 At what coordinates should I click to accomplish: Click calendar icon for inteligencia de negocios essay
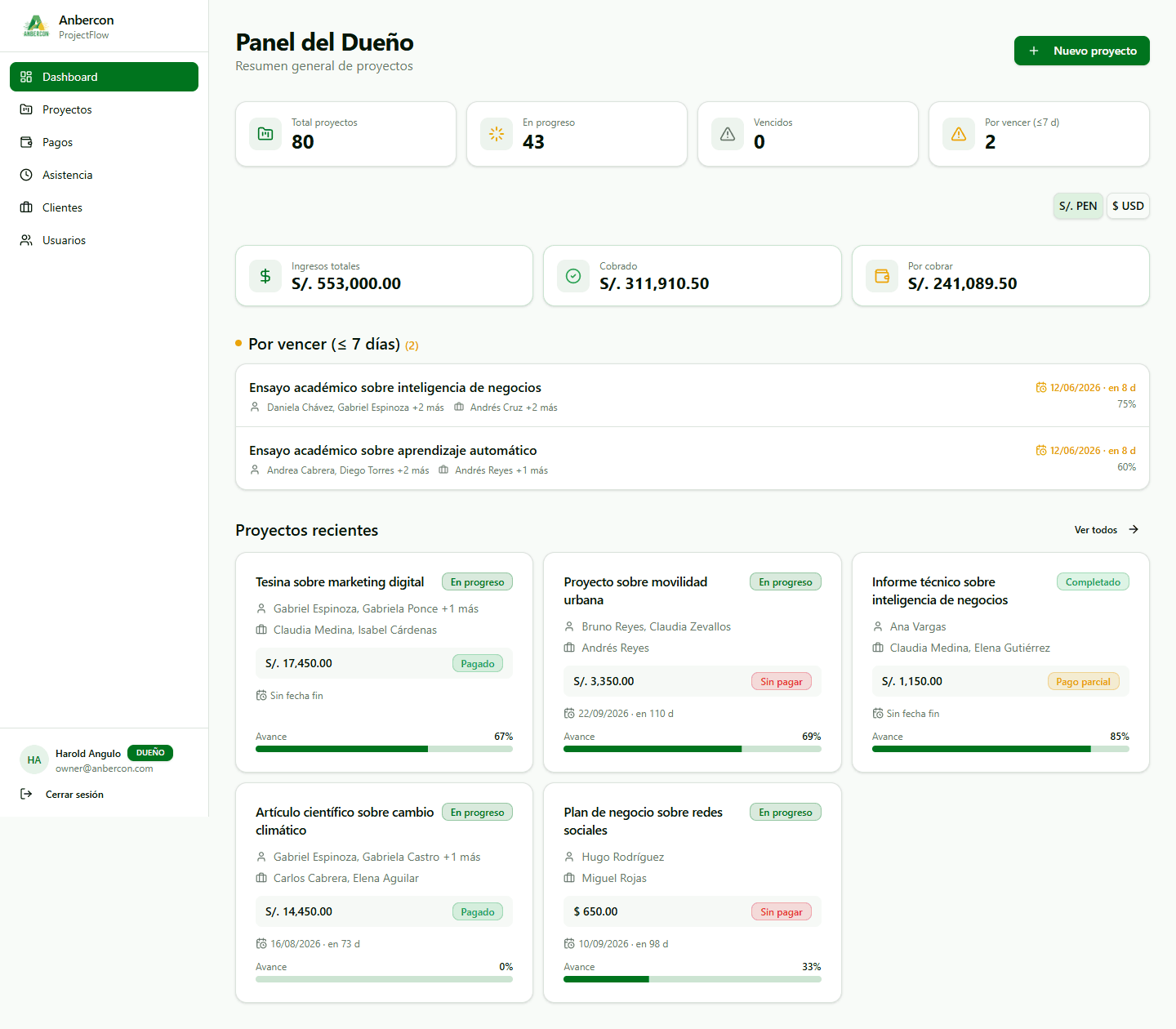(x=1041, y=388)
